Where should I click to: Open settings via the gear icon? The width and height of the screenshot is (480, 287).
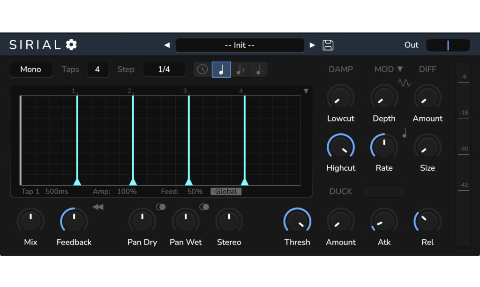click(x=71, y=45)
